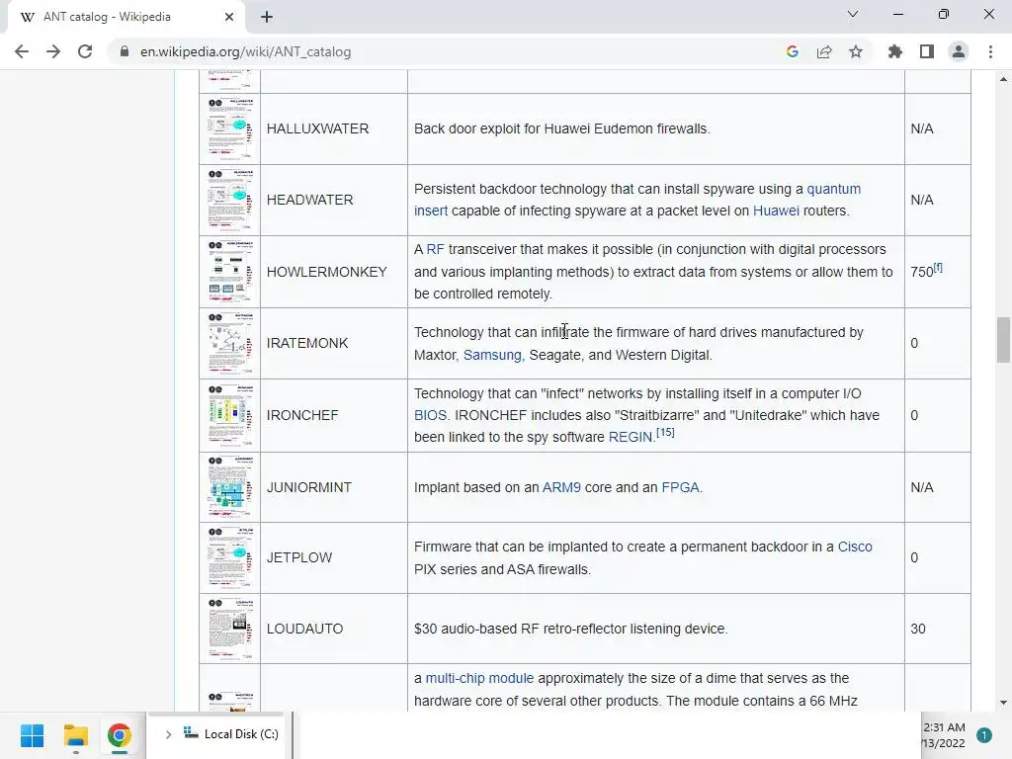Open the multi-chip module link
Viewport: 1012px width, 759px height.
tap(479, 678)
